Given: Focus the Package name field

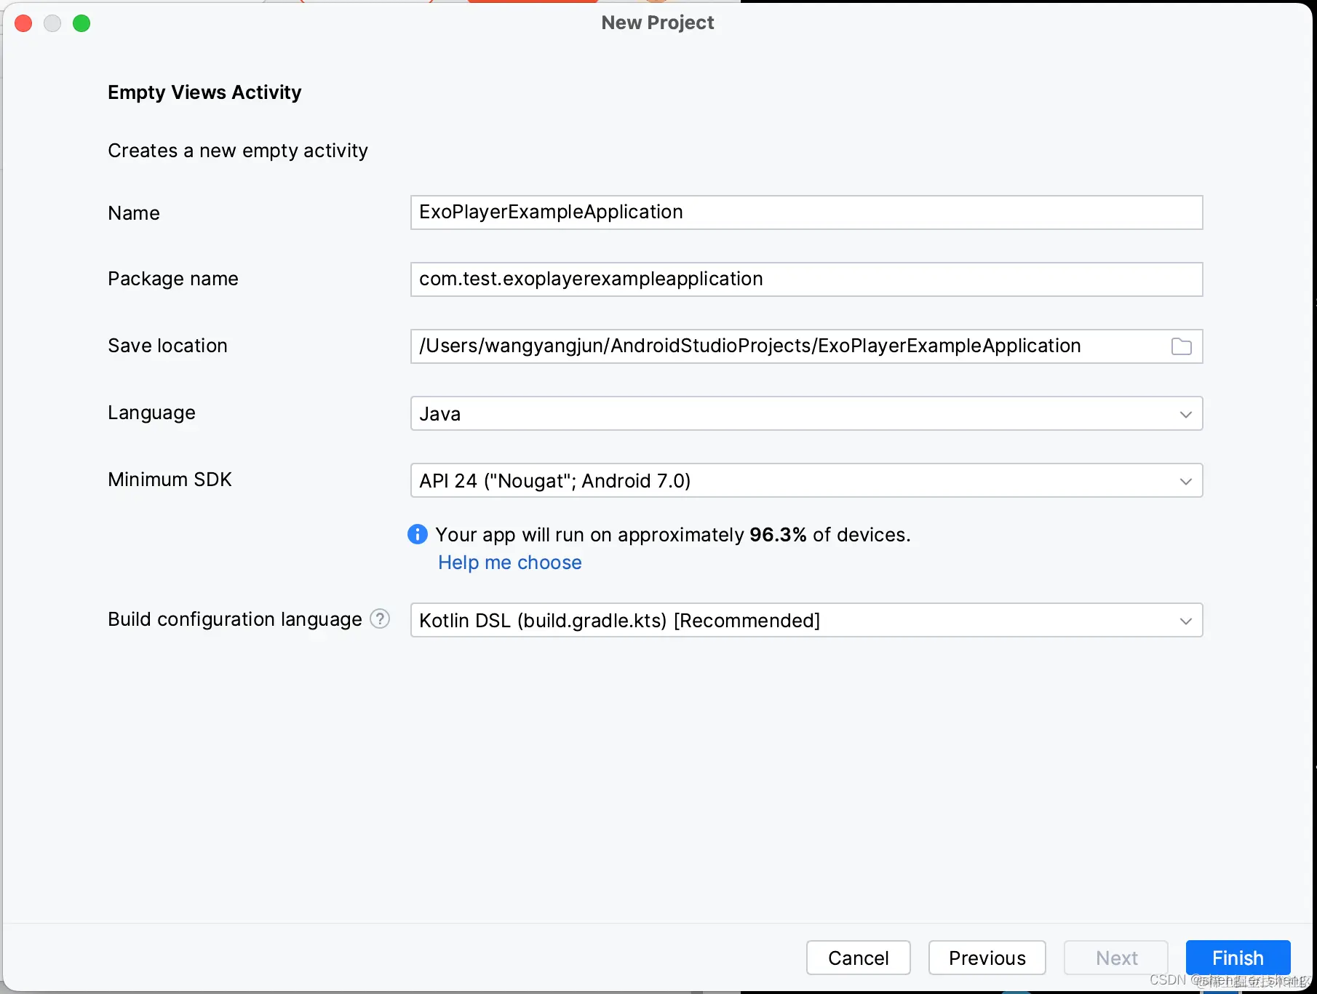Looking at the screenshot, I should click(805, 279).
